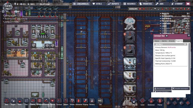Screen dimensions: 193x108
Task: Open the Ventilation build category
Action: (x=39, y=101)
